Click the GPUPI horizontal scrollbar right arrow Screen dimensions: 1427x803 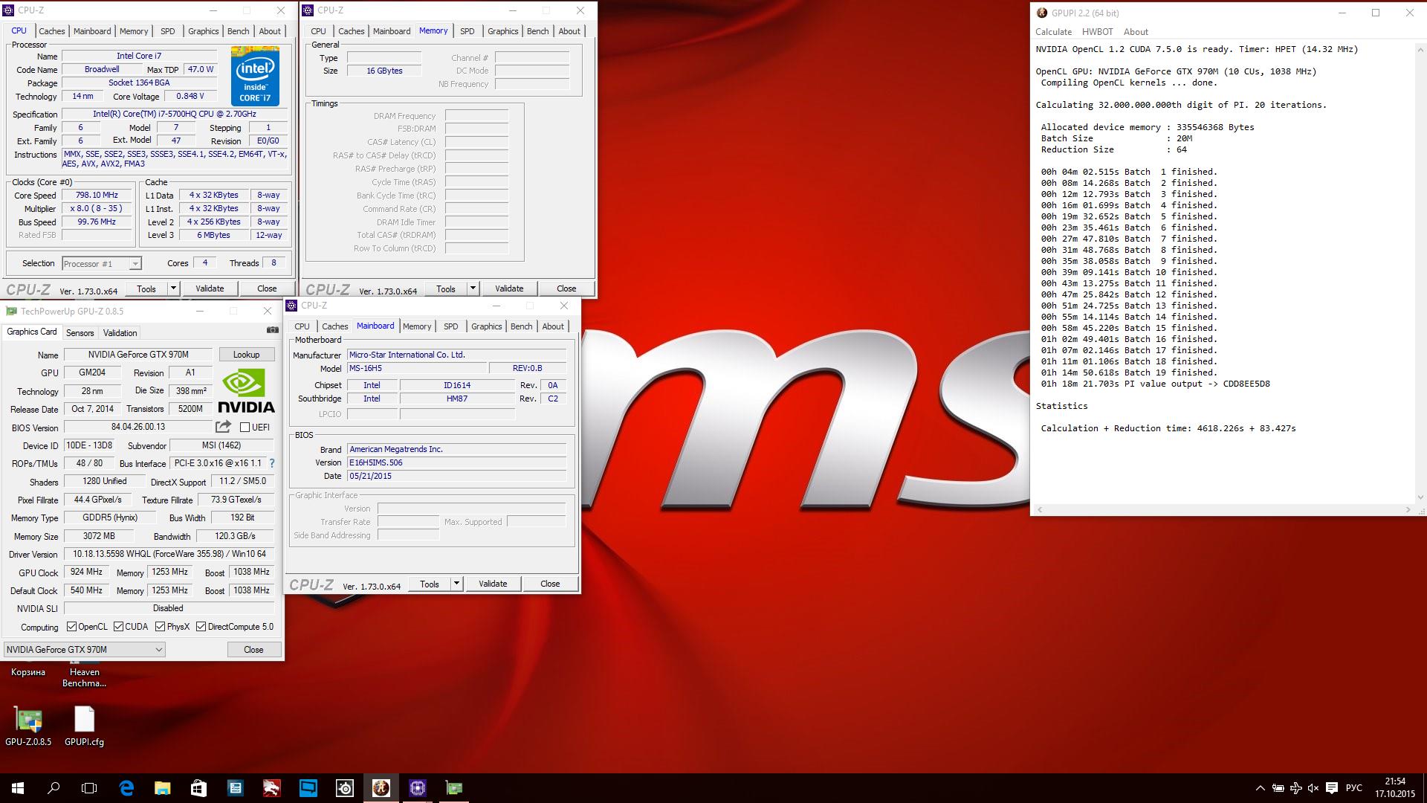pyautogui.click(x=1408, y=509)
